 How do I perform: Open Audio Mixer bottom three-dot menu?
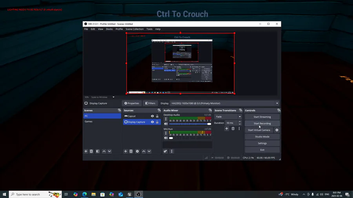pyautogui.click(x=171, y=151)
